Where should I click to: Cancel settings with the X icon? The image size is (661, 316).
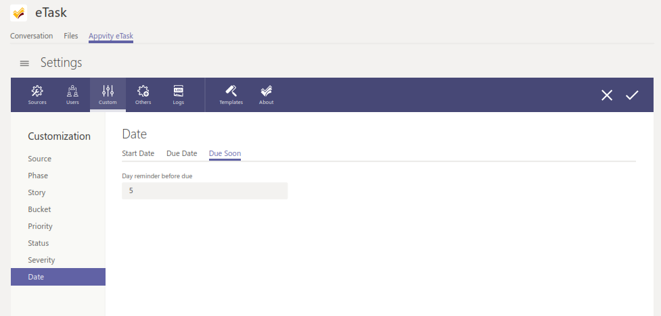point(607,95)
